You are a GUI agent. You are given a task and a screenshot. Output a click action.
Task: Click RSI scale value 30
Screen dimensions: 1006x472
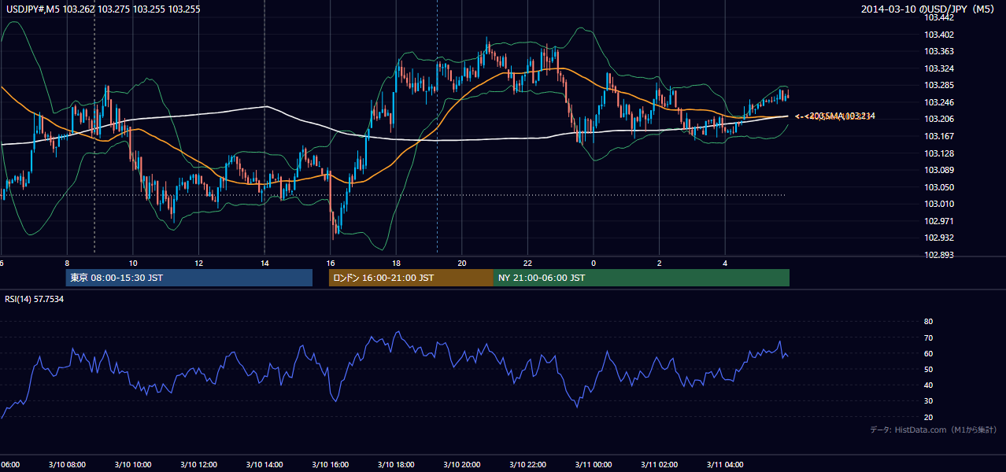(928, 401)
